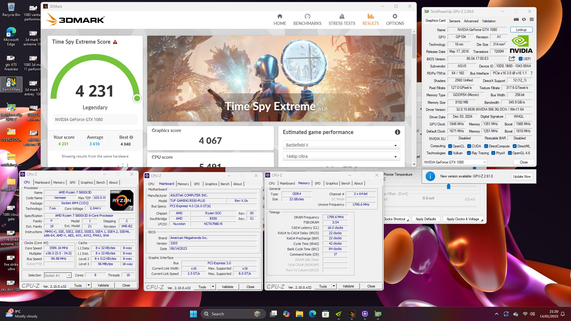This screenshot has height=321, width=571.
Task: Open File Explorer from the taskbar
Action: [299, 314]
